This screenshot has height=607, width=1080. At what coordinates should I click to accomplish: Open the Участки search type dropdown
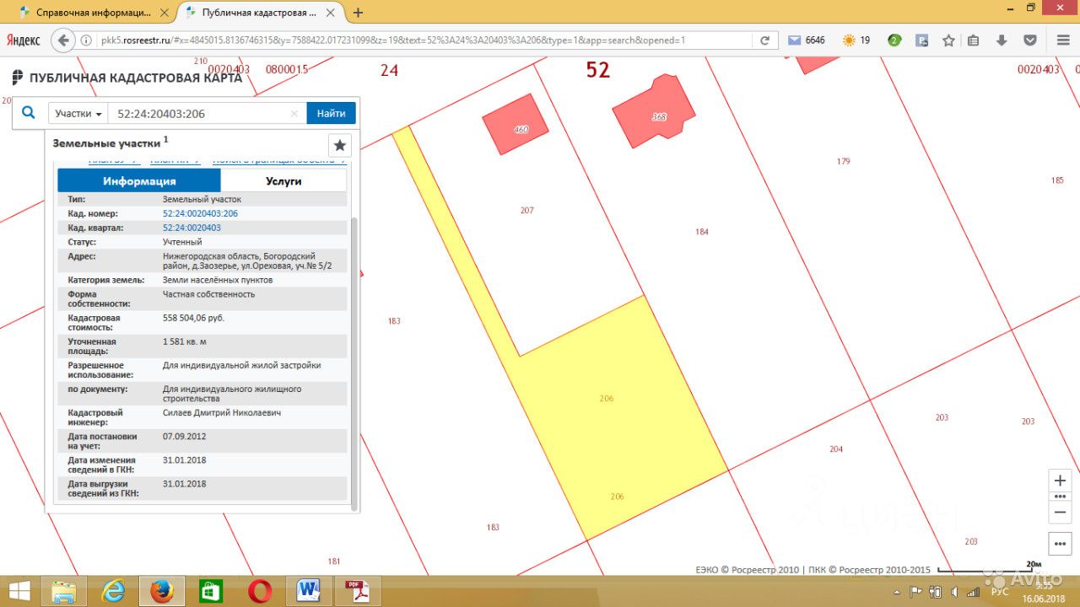point(78,113)
